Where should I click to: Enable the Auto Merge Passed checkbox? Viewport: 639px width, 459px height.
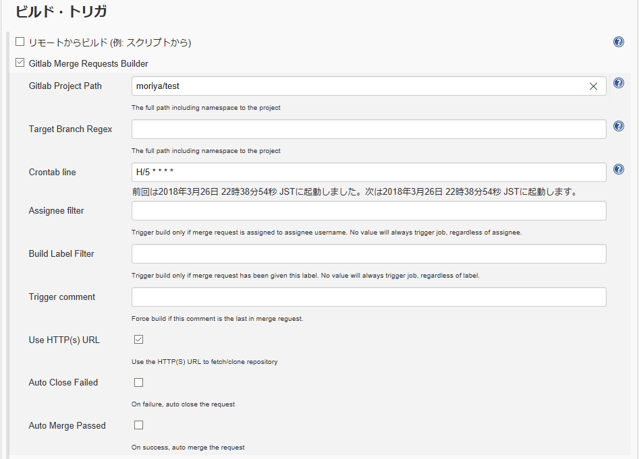pos(138,425)
